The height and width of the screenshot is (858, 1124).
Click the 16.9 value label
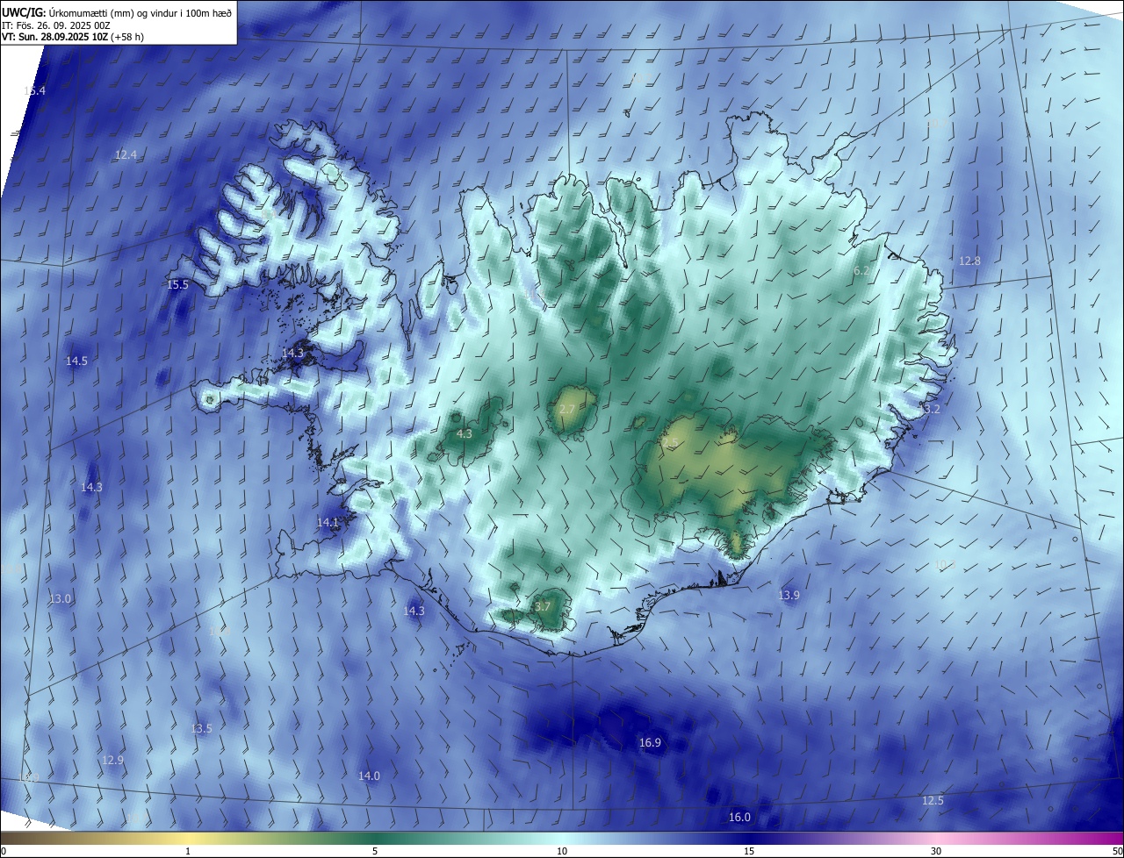(x=650, y=743)
